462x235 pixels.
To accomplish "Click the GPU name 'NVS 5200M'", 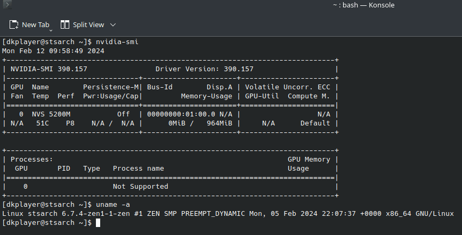I will pos(51,114).
